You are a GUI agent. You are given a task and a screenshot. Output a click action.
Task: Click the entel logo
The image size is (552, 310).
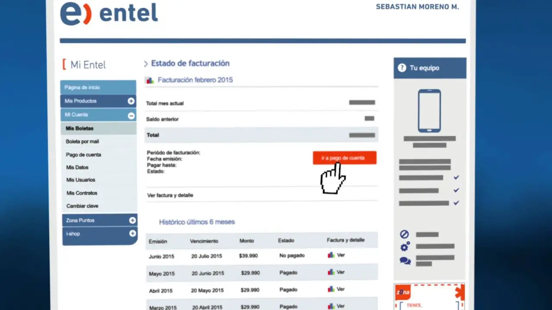(x=109, y=13)
